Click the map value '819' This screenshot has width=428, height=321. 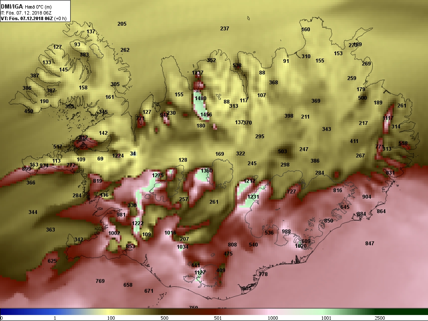point(98,181)
